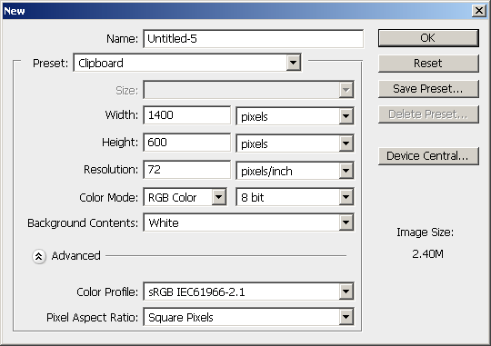Open the Preset dropdown showing Clipboard
Screen dimensions: 491x346
(187, 63)
